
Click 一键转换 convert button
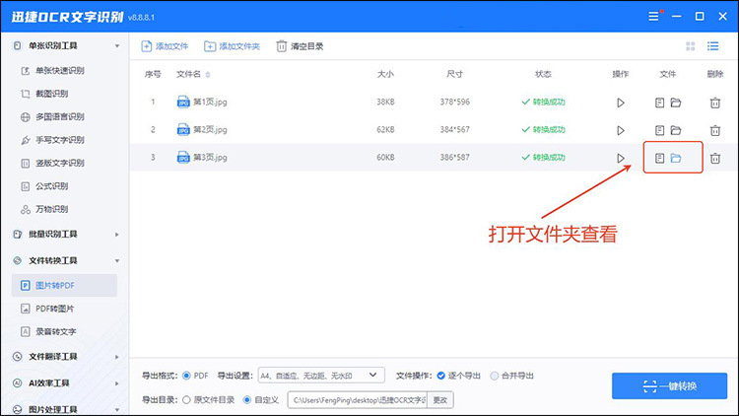(x=669, y=385)
